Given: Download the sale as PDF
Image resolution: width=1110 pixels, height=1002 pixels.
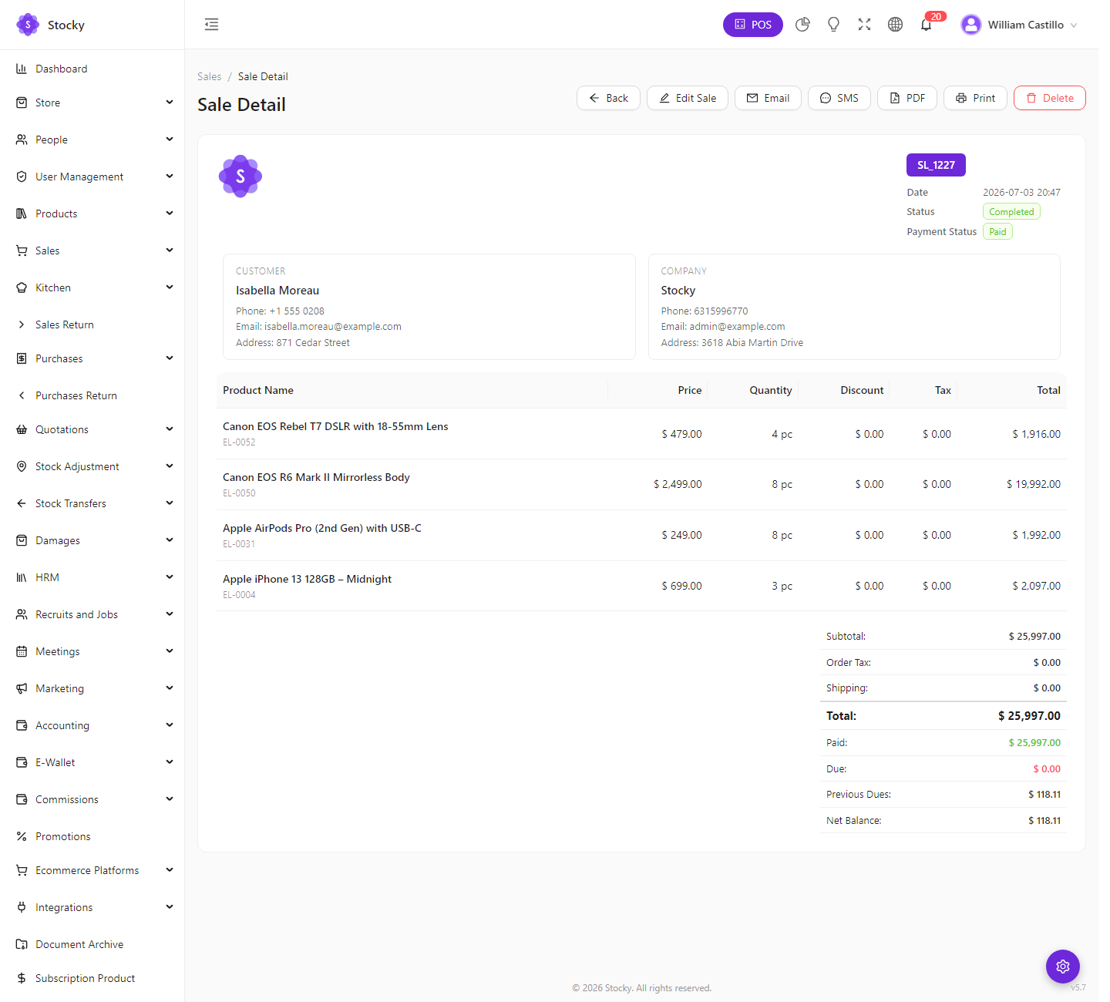Looking at the screenshot, I should click(x=907, y=98).
